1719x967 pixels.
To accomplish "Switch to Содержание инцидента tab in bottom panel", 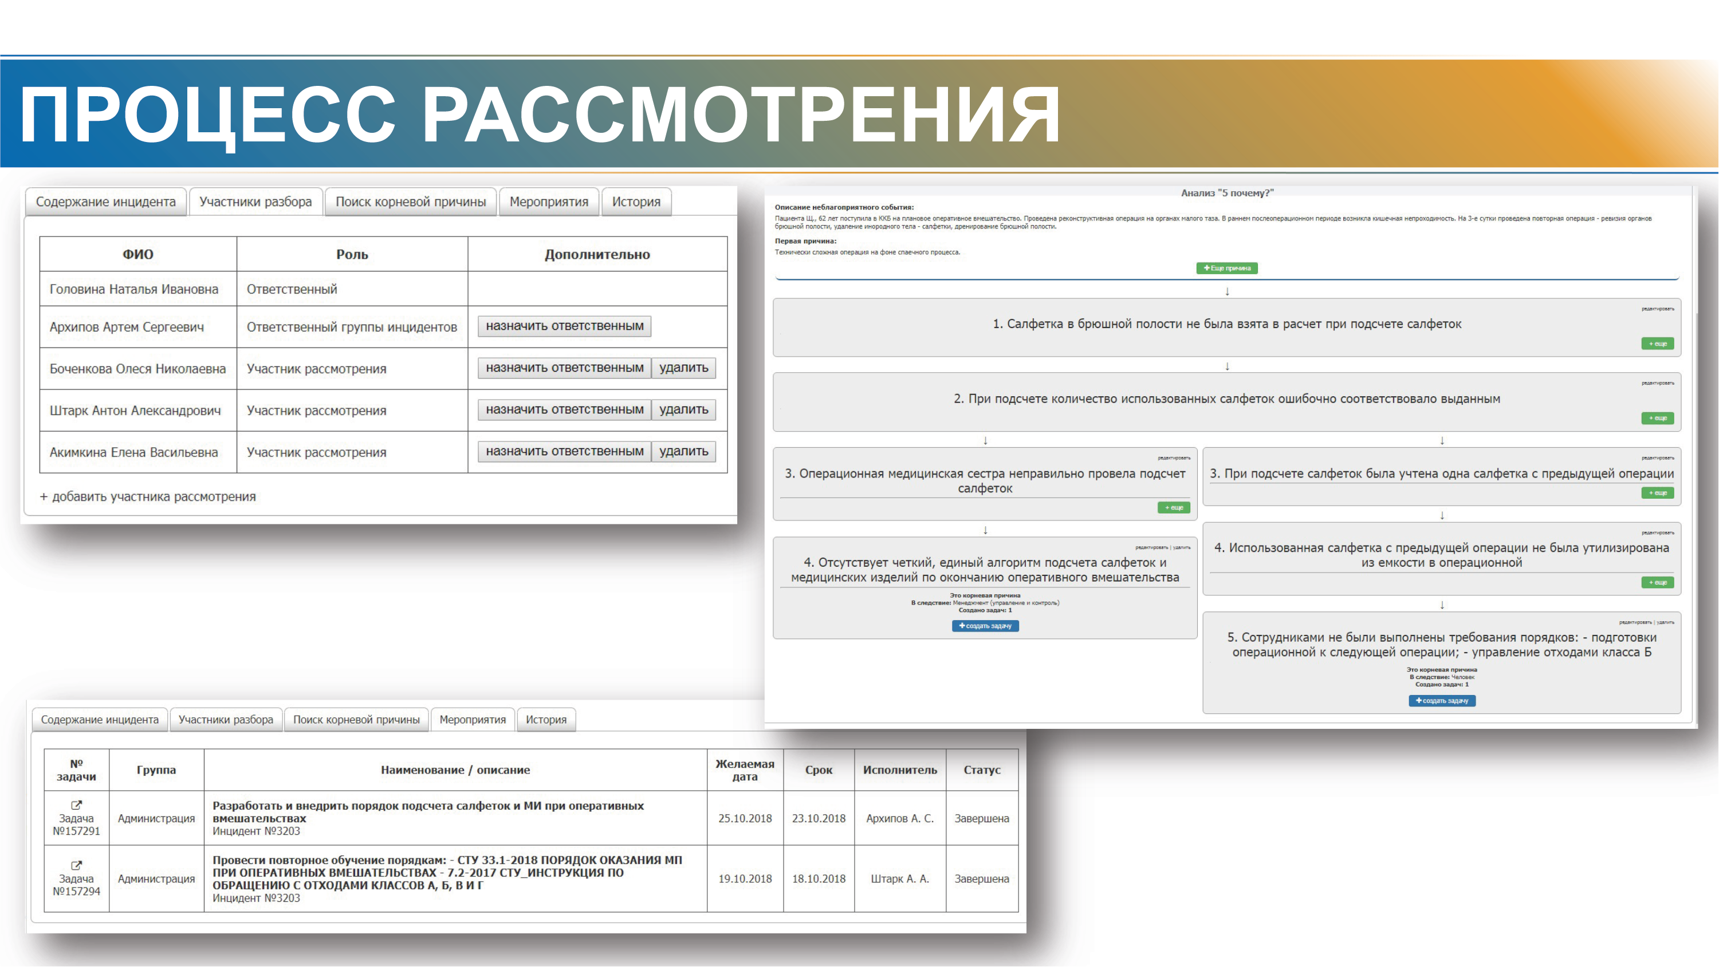I will coord(100,720).
